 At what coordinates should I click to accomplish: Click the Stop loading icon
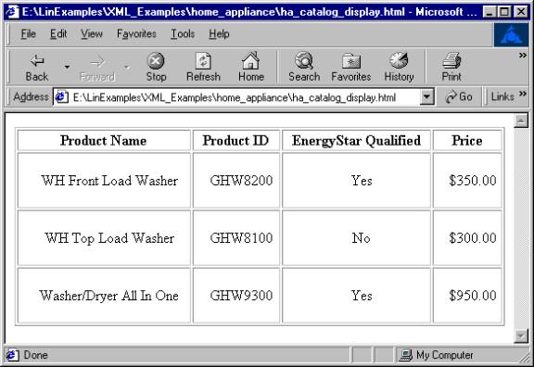point(156,61)
